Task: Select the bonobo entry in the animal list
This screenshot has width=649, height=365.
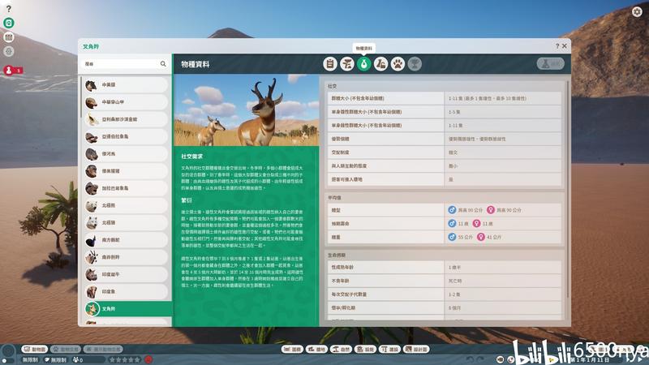Action: (127, 171)
